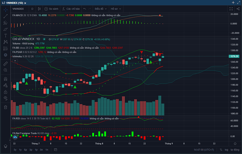Open the emoji icons tool
242x154 pixels.
(x=6, y=55)
